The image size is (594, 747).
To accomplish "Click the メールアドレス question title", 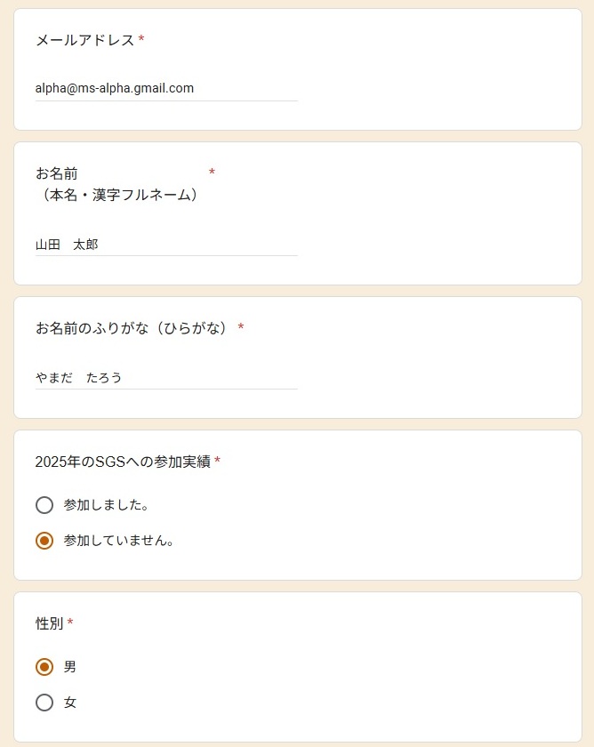I will [84, 40].
